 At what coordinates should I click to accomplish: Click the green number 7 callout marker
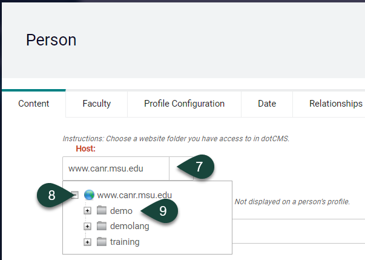[x=200, y=168]
